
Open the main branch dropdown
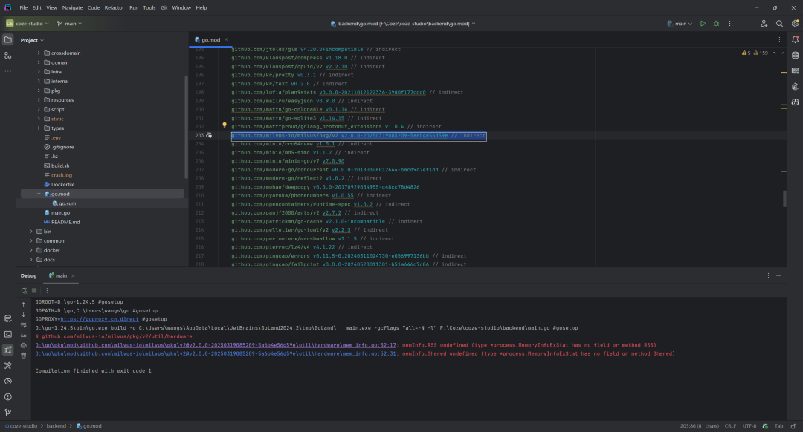point(69,24)
